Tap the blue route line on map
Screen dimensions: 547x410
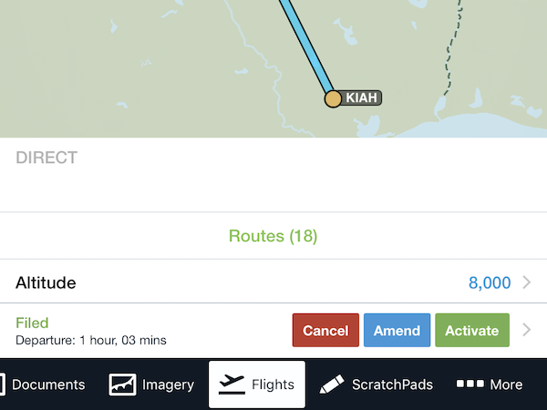[305, 46]
